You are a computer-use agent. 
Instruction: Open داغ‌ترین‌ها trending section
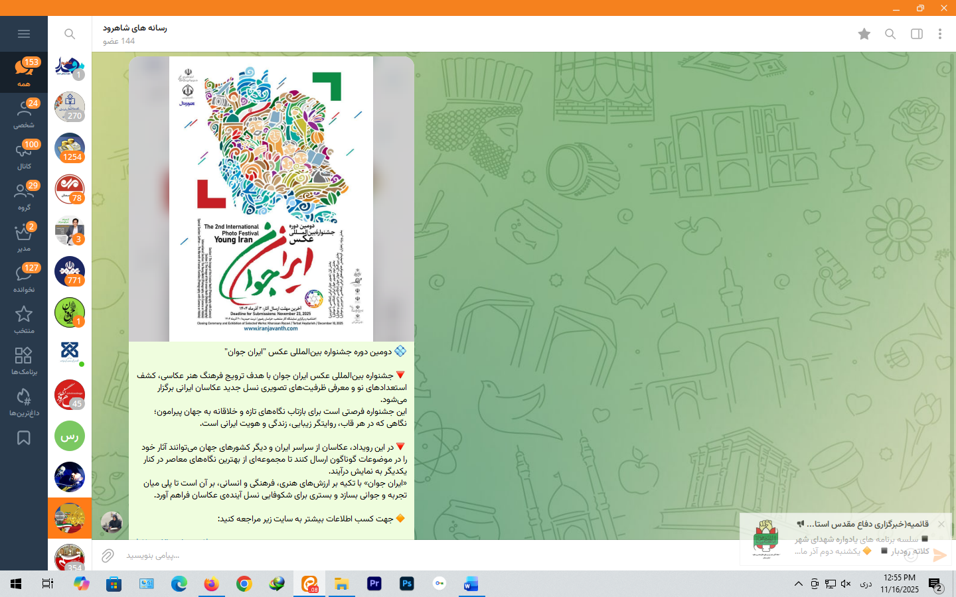coord(24,401)
